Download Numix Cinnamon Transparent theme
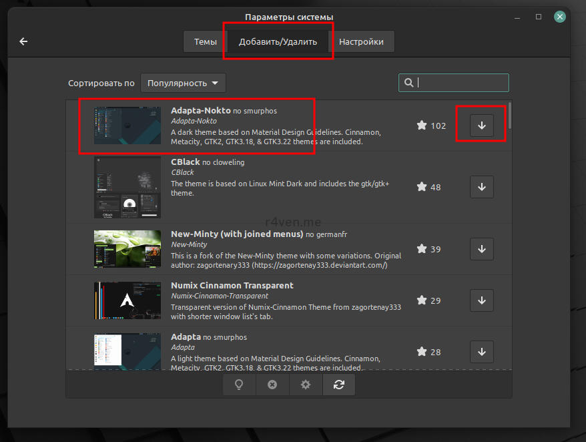 click(x=481, y=300)
